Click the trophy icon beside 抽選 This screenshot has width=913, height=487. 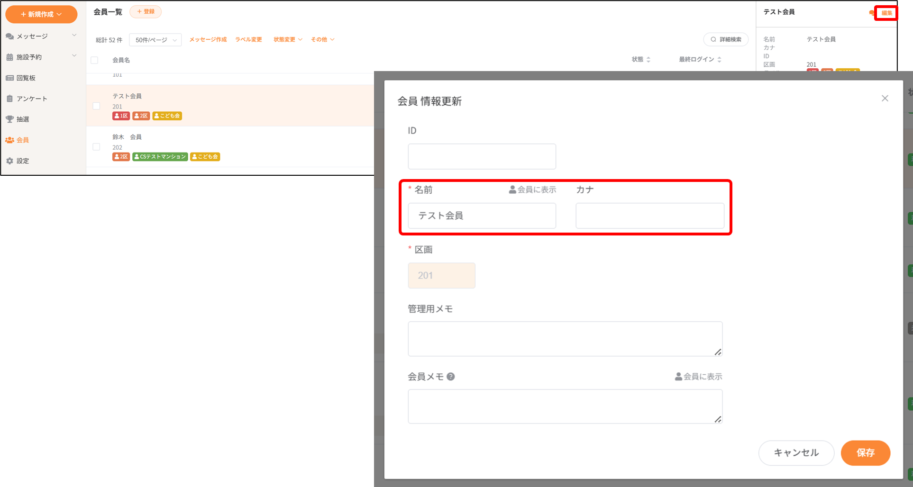(x=9, y=119)
